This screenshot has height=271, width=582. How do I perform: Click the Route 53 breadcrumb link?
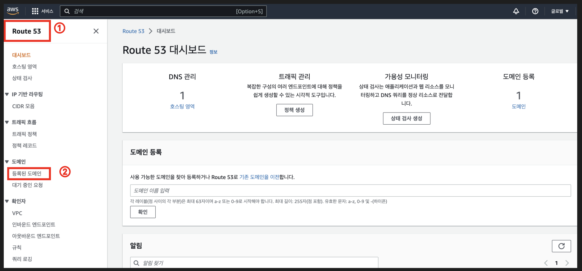pos(133,31)
